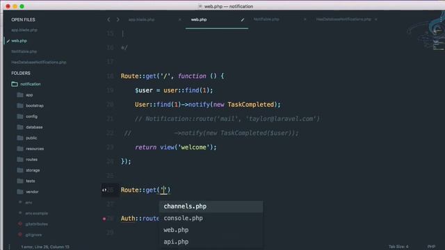Switch to the app.blade.php tab

(141, 19)
